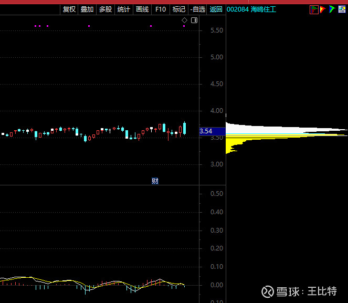Click the picture panel icon at top right
The width and height of the screenshot is (348, 303).
342,9
